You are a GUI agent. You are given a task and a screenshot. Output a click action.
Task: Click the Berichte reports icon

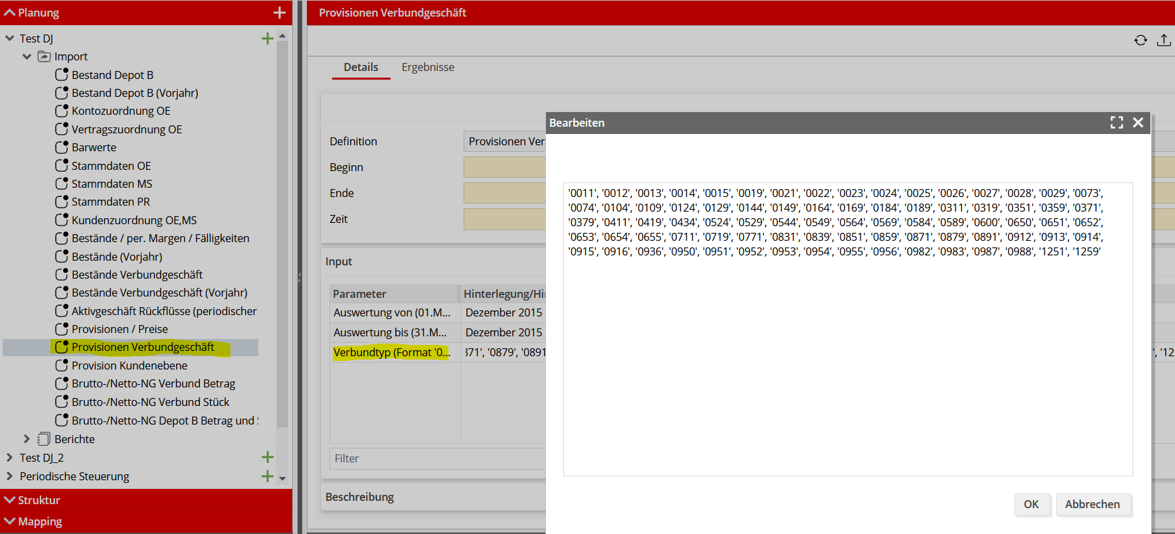(x=45, y=438)
